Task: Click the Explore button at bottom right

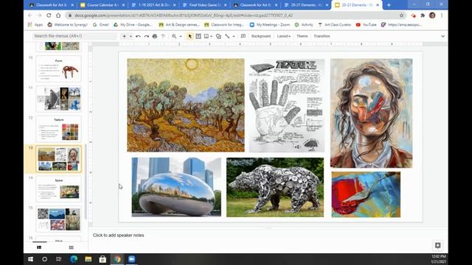Action: click(x=437, y=245)
